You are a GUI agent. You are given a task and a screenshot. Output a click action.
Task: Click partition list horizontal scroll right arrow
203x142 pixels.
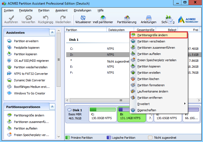(x=199, y=100)
